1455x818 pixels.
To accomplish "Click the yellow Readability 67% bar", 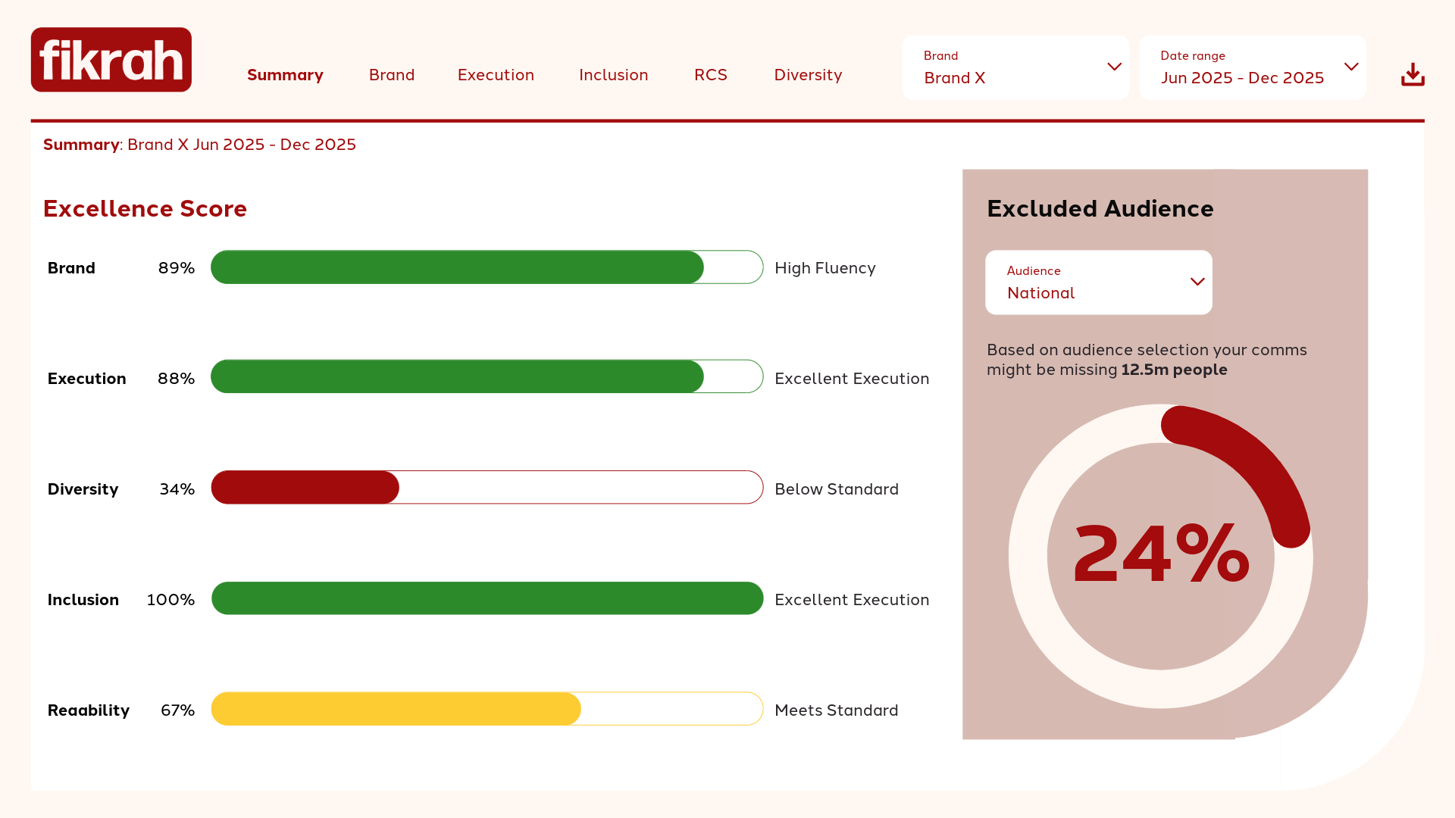I will coord(396,709).
